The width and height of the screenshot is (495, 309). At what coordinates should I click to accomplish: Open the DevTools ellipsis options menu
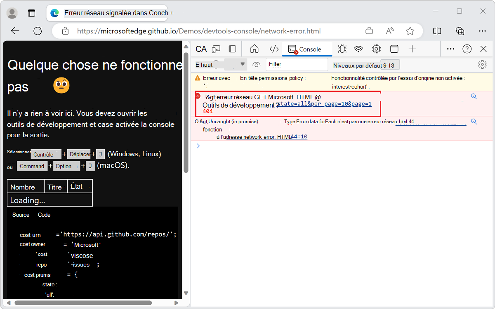[x=450, y=49]
